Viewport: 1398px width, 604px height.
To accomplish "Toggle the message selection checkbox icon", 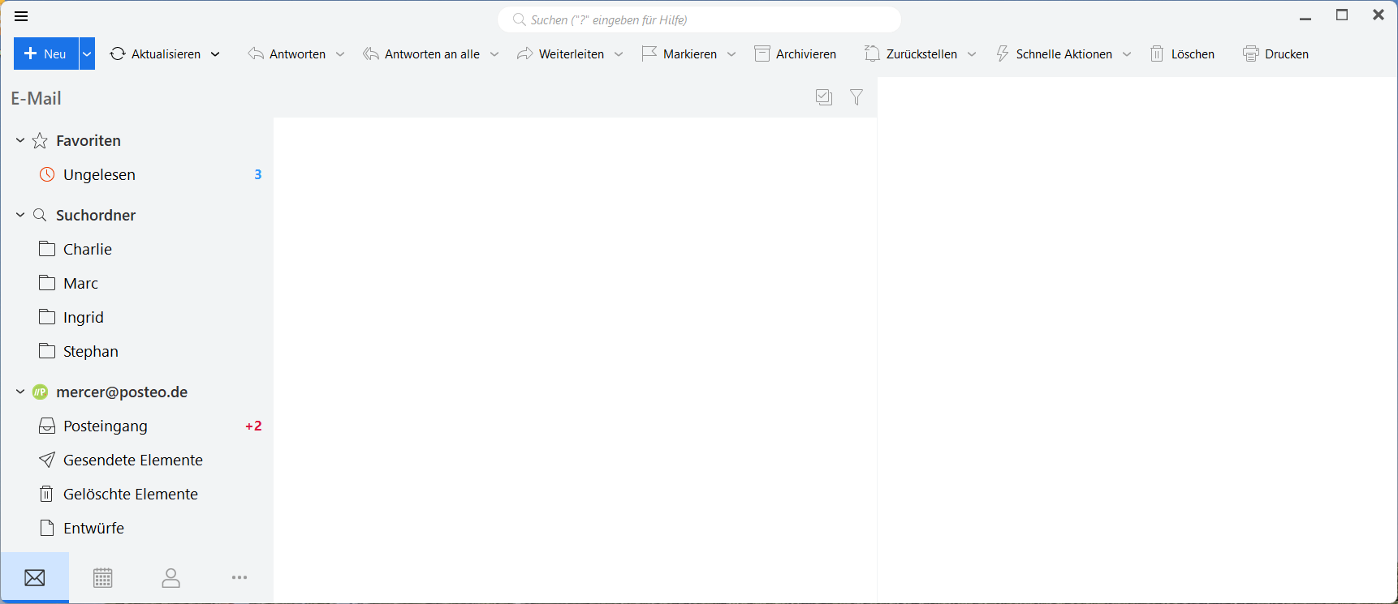I will 824,97.
